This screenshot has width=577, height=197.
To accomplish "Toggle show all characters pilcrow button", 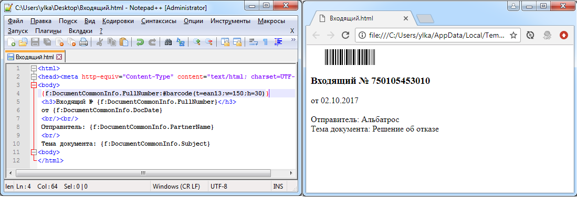I will (x=265, y=42).
